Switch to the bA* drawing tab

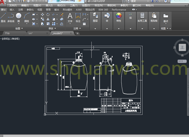pyautogui.click(x=31, y=33)
